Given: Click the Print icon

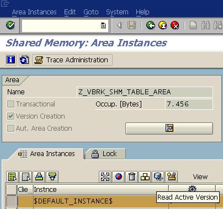Looking at the screenshot, I should (x=193, y=25).
